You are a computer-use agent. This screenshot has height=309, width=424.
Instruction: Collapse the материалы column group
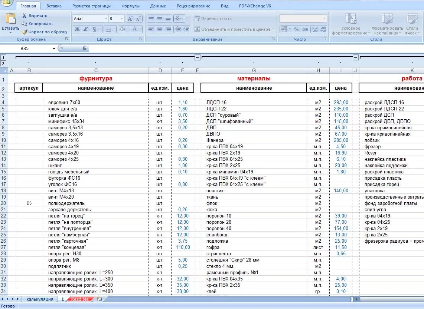356,57
